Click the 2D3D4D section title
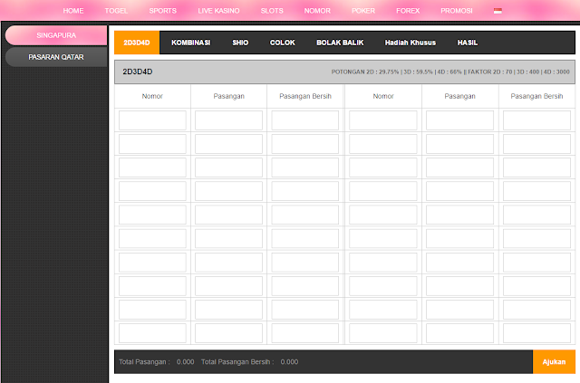Image resolution: width=580 pixels, height=383 pixels. pos(138,72)
